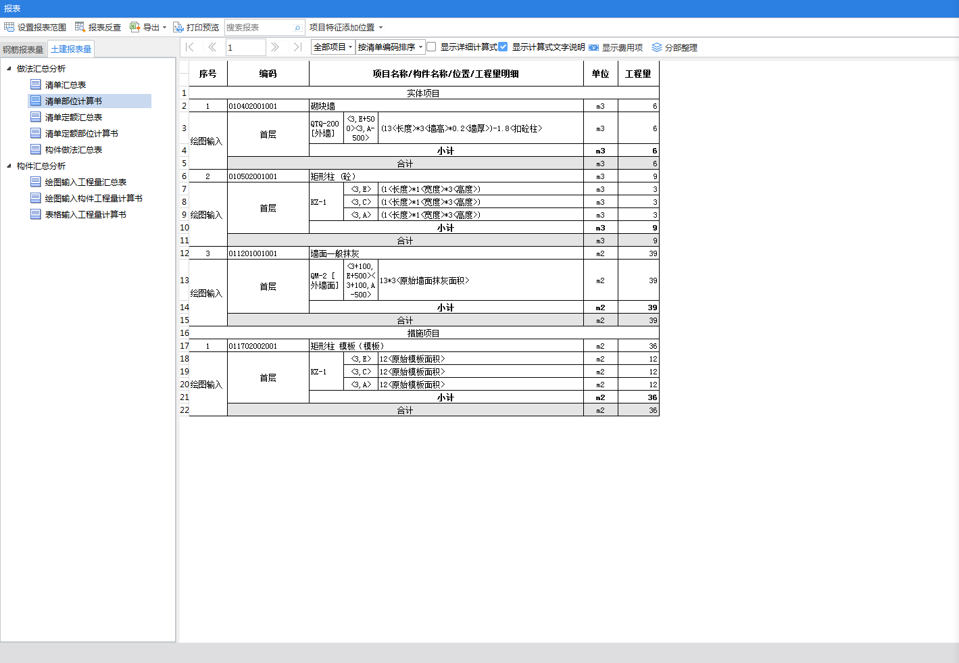The width and height of the screenshot is (959, 663).
Task: Switch to 土建报表量 tab
Action: (x=71, y=49)
